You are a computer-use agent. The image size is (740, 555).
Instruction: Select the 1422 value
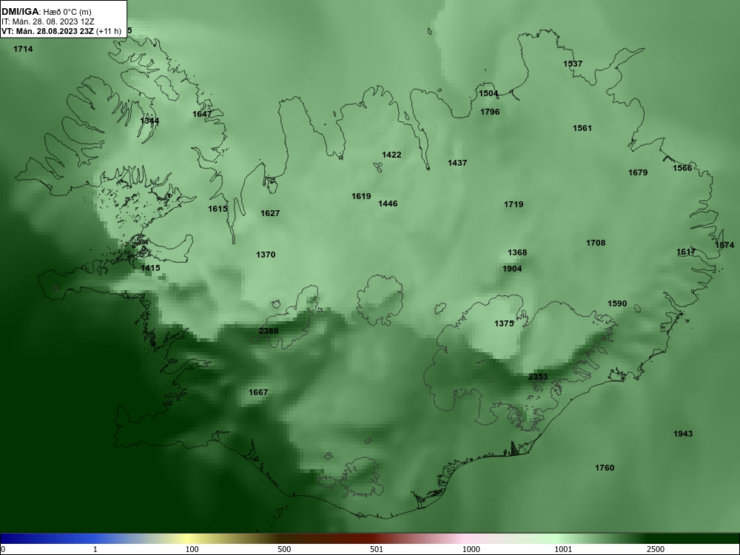(x=391, y=155)
